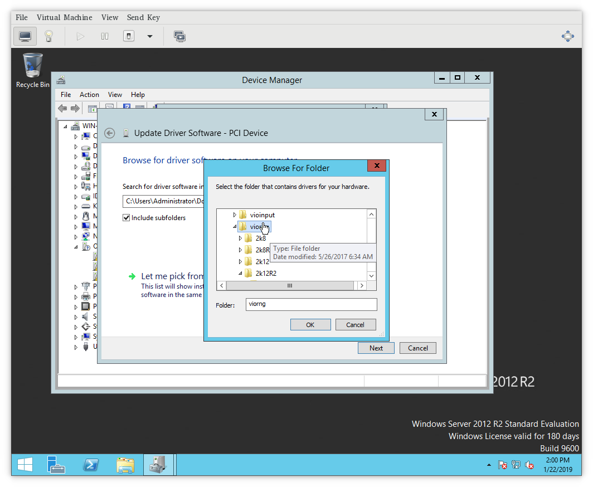
Task: Click inside the Folder name text field
Action: click(x=311, y=305)
